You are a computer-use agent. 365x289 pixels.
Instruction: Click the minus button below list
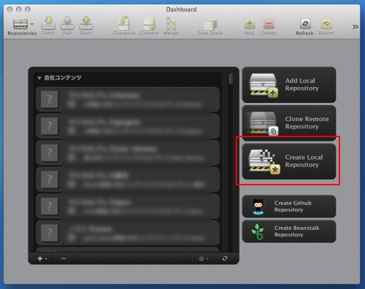[64, 258]
